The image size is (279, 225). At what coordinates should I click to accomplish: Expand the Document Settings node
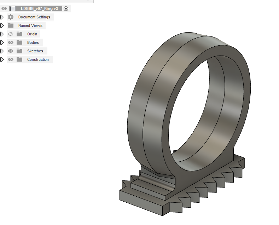click(x=2, y=17)
